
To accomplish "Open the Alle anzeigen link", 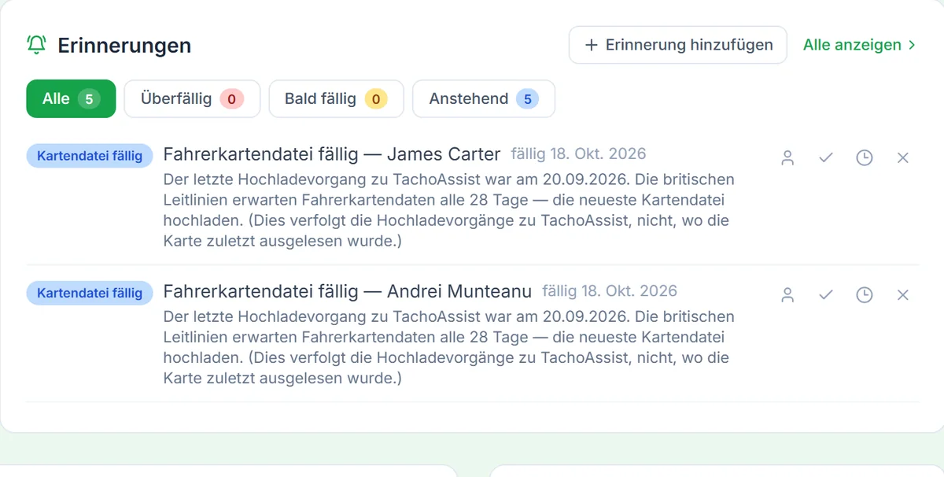I will click(x=860, y=45).
